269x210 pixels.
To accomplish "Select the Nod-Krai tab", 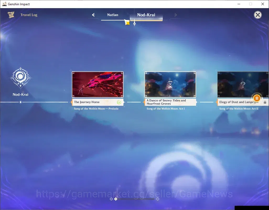I will 146,15.
